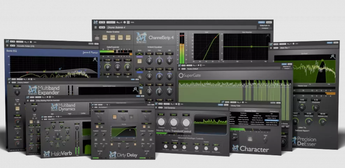Click undo arrow in ChannelStrip 4 toolbar
This screenshot has height=168, width=345.
tap(118, 22)
